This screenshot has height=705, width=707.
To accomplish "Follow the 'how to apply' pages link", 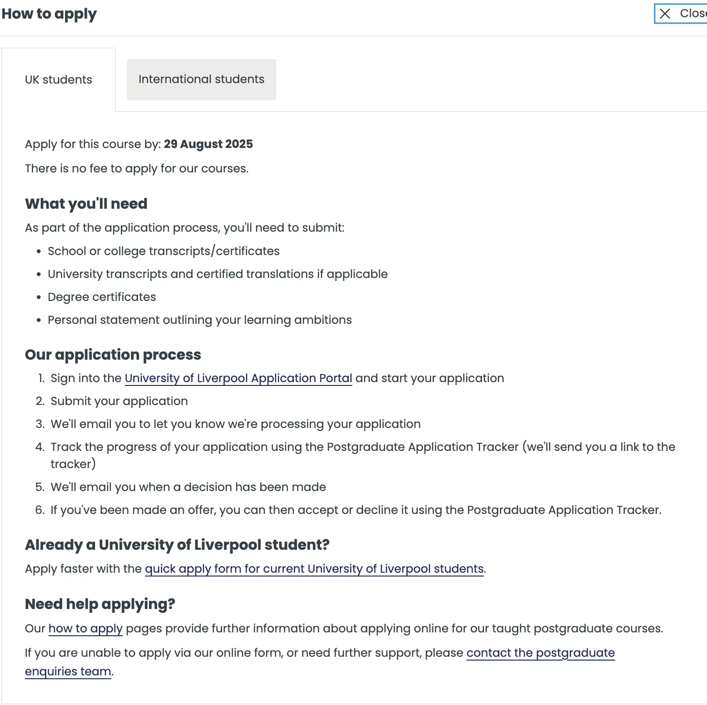I will point(86,629).
